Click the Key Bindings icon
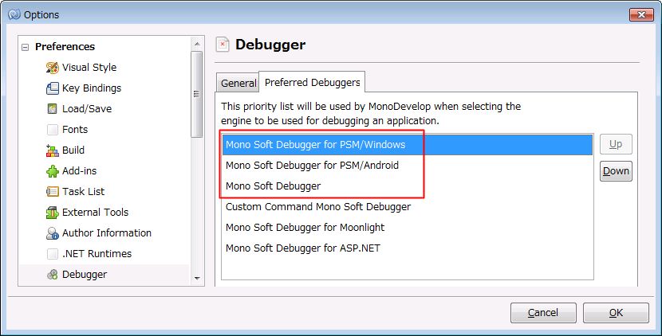Screen dimensions: 662x336 click(x=53, y=88)
